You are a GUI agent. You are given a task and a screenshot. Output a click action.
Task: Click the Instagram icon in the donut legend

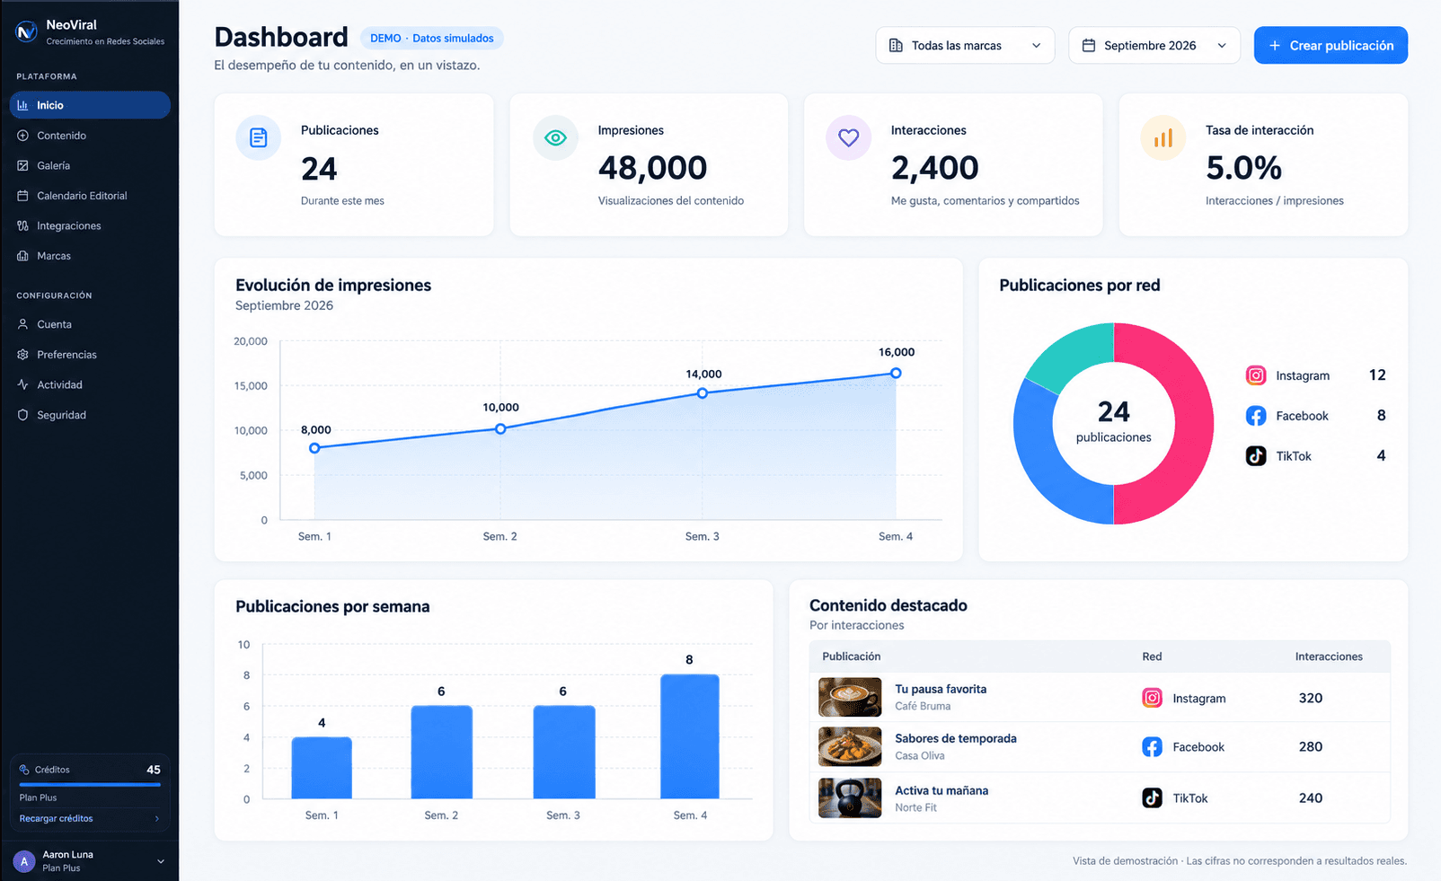point(1256,375)
